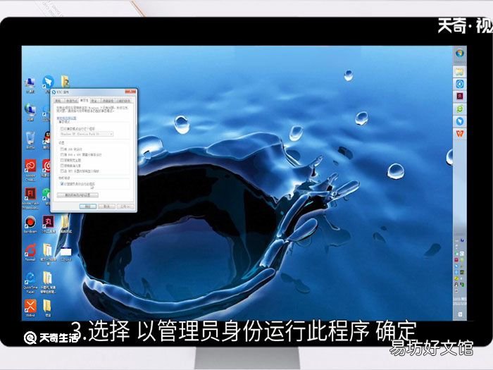Click the dark red Adobe taskbar icon
The image size is (493, 370).
[x=460, y=97]
